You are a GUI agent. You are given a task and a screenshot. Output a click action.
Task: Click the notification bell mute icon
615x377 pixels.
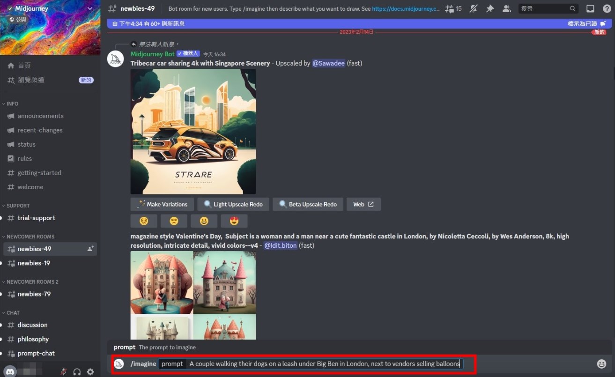474,9
